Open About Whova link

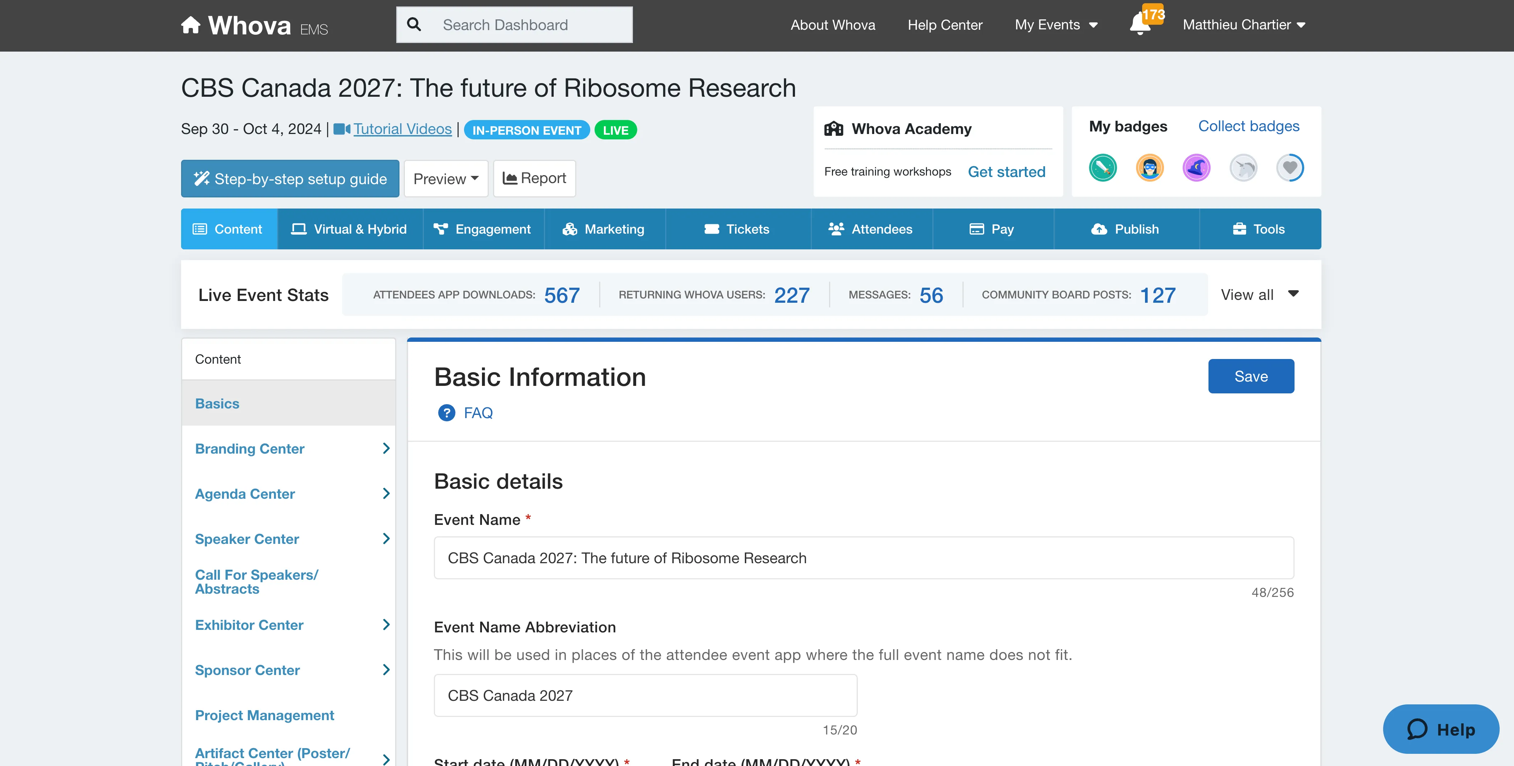coord(832,25)
